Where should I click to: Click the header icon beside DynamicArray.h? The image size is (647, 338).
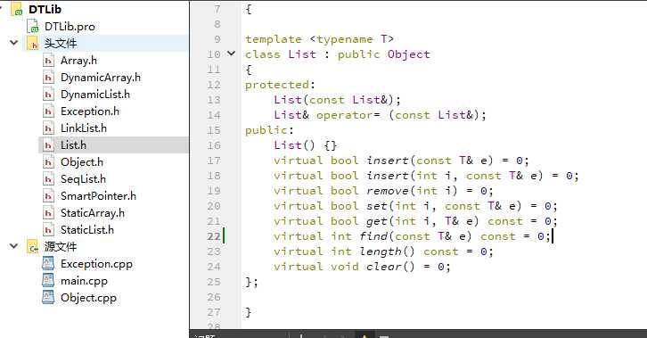pos(48,78)
